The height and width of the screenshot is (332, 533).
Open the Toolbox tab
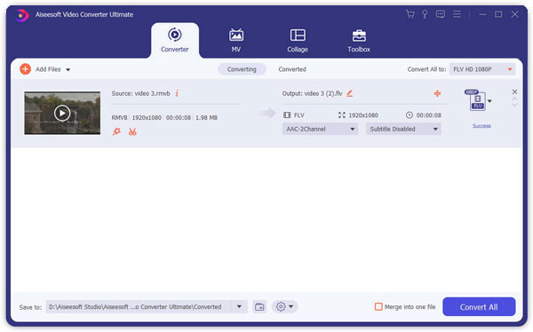359,41
